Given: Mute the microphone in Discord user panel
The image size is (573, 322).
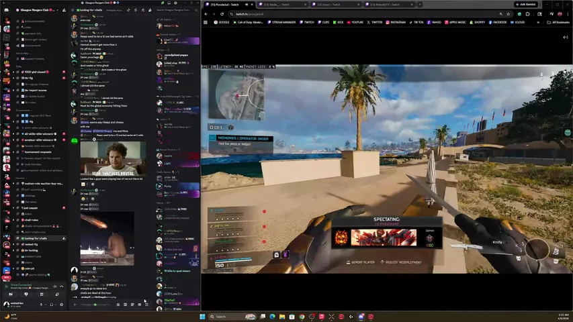Looking at the screenshot, I should click(x=41, y=305).
